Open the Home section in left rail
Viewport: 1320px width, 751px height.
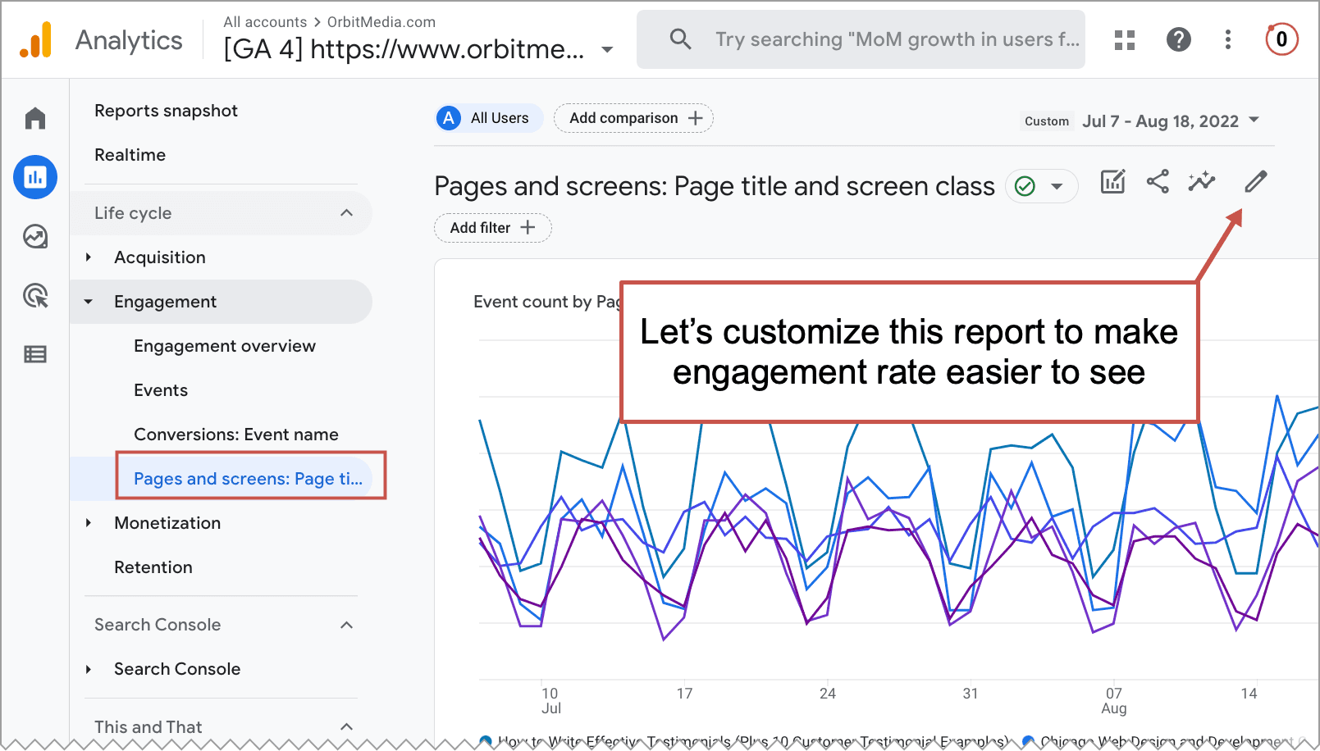coord(35,118)
